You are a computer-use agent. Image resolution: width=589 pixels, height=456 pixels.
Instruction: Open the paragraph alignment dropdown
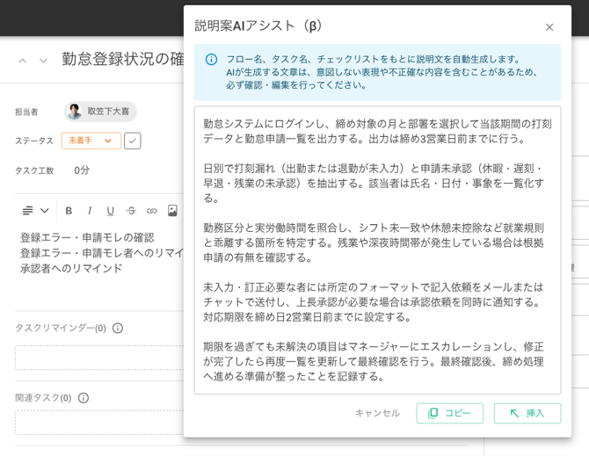(x=35, y=211)
